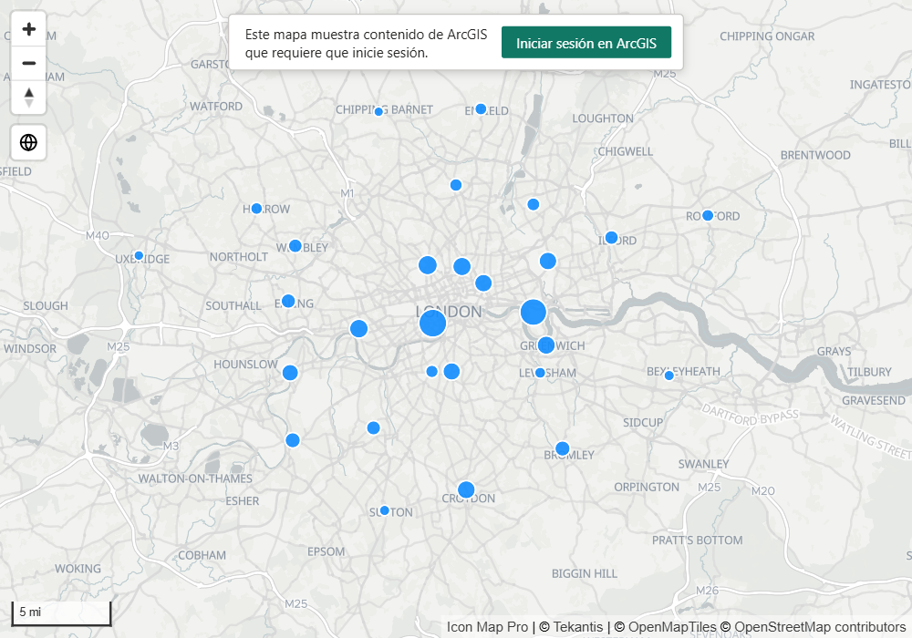Click the WATFORD map label
This screenshot has width=912, height=638.
coord(216,107)
